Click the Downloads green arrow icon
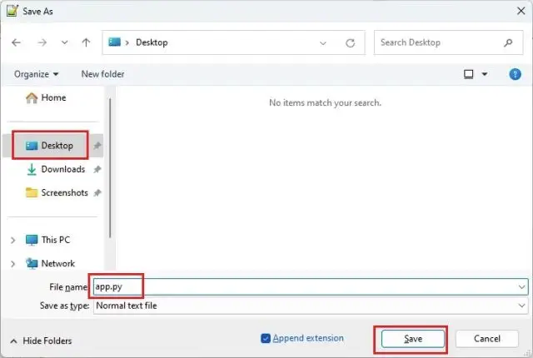The image size is (533, 358). (32, 169)
